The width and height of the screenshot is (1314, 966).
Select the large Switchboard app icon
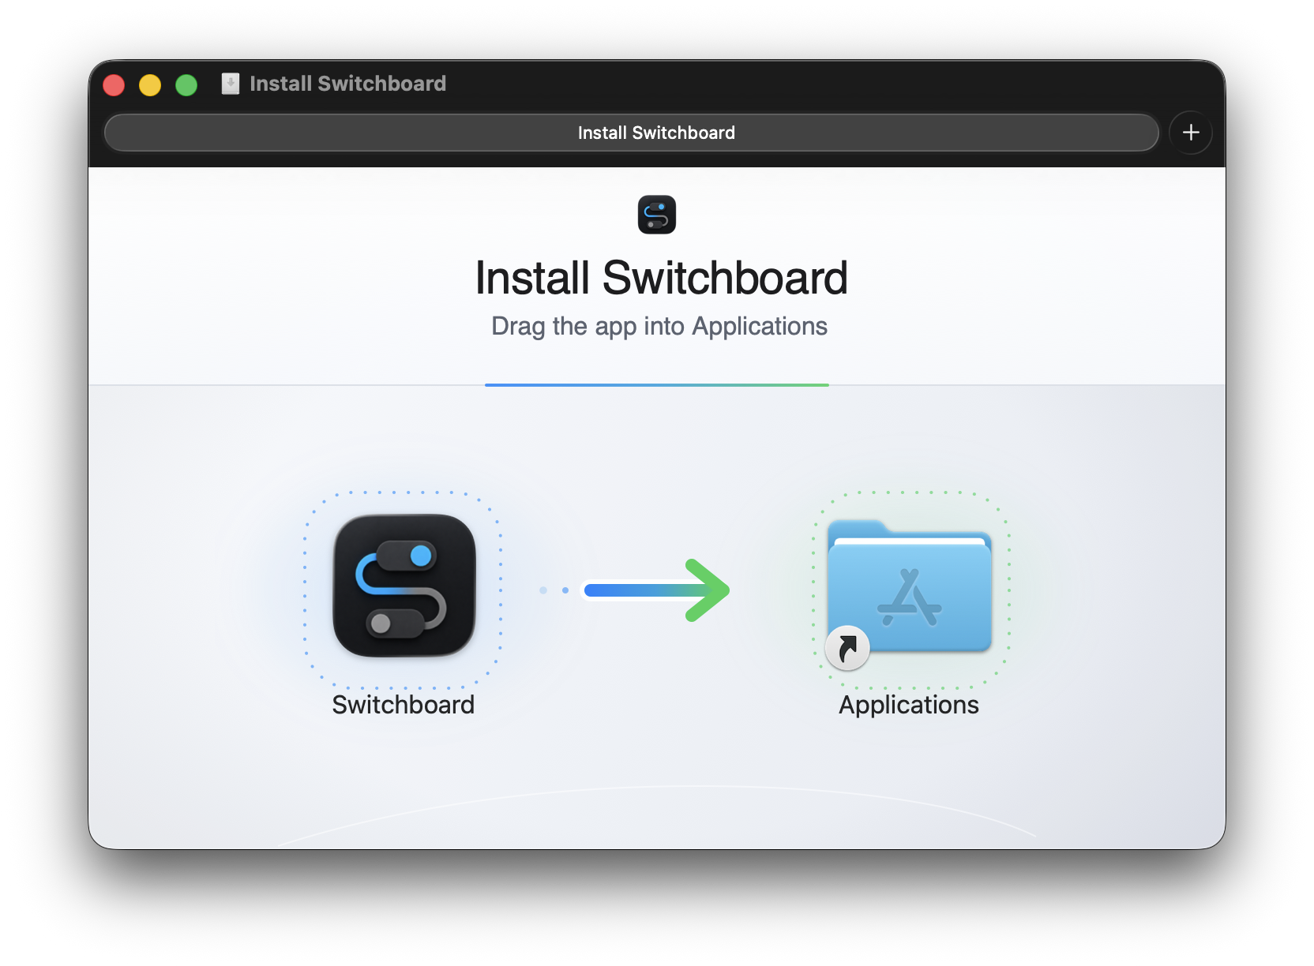pyautogui.click(x=404, y=586)
